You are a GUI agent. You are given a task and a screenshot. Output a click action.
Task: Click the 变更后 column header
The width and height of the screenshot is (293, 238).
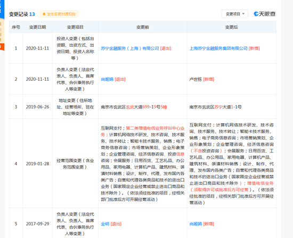click(231, 27)
